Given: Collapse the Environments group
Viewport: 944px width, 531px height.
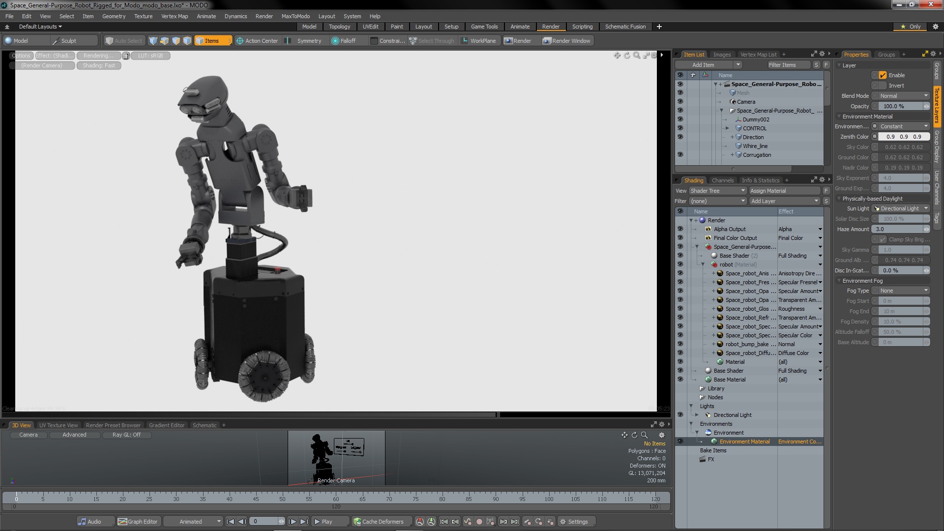Looking at the screenshot, I should (x=691, y=424).
